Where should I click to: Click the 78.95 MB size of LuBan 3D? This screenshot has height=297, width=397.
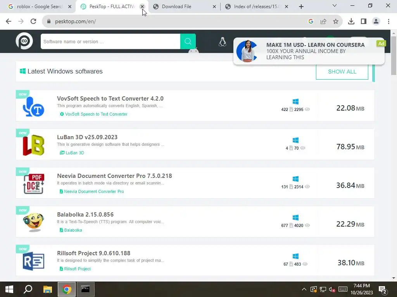click(x=350, y=147)
